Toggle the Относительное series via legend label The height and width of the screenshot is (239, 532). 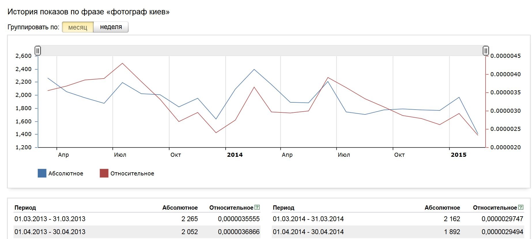(x=132, y=173)
